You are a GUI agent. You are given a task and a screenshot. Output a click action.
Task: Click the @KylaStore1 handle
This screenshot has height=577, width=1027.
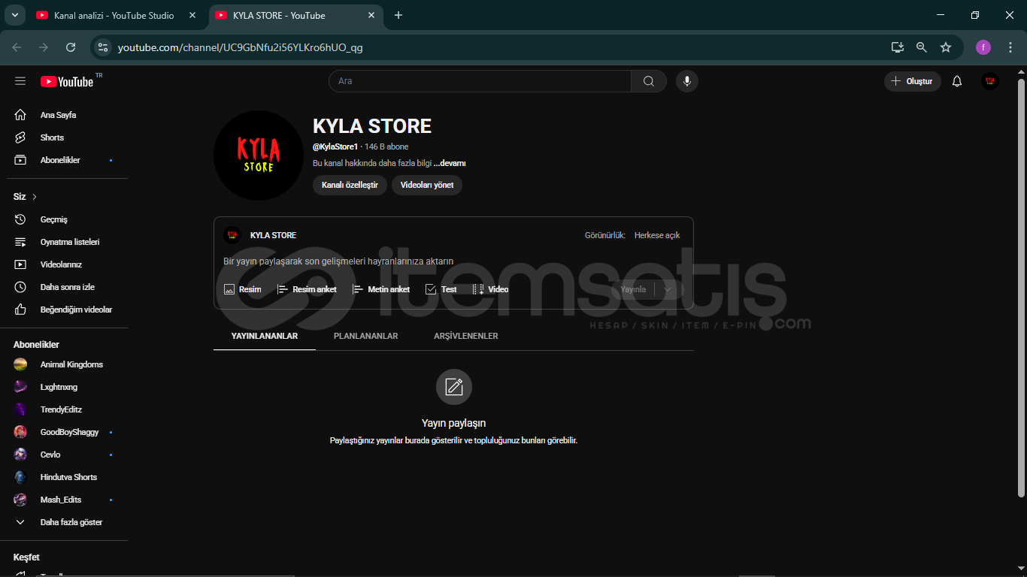coord(335,147)
